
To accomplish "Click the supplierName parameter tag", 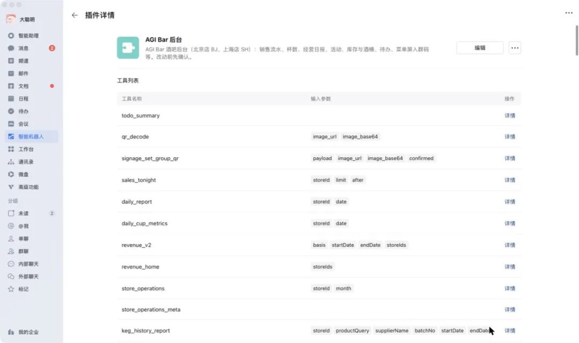I will [392, 331].
